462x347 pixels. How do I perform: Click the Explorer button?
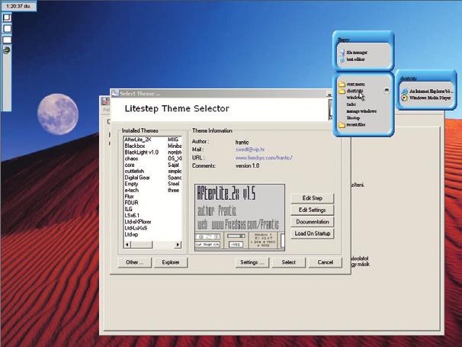(171, 262)
